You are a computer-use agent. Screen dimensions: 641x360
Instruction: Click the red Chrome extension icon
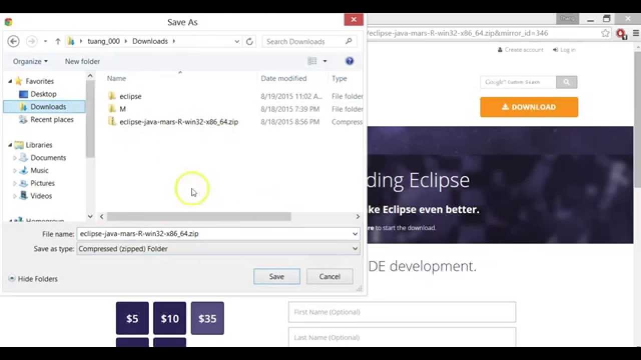[x=621, y=33]
